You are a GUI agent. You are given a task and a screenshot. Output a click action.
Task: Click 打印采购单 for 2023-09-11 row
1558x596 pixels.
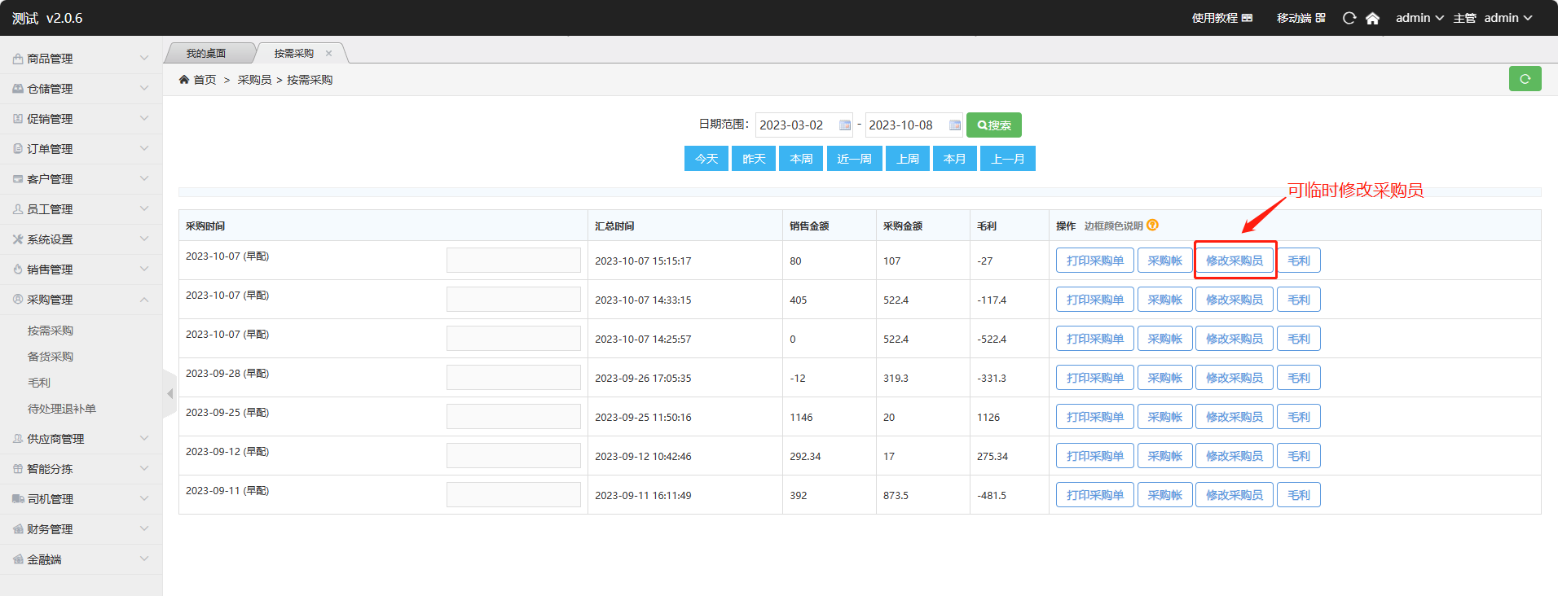1094,495
